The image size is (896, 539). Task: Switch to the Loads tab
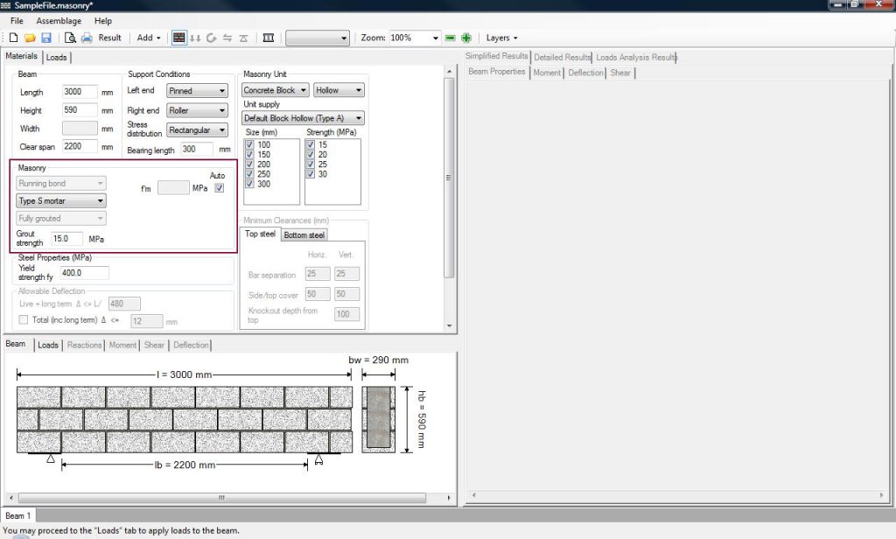(x=56, y=57)
